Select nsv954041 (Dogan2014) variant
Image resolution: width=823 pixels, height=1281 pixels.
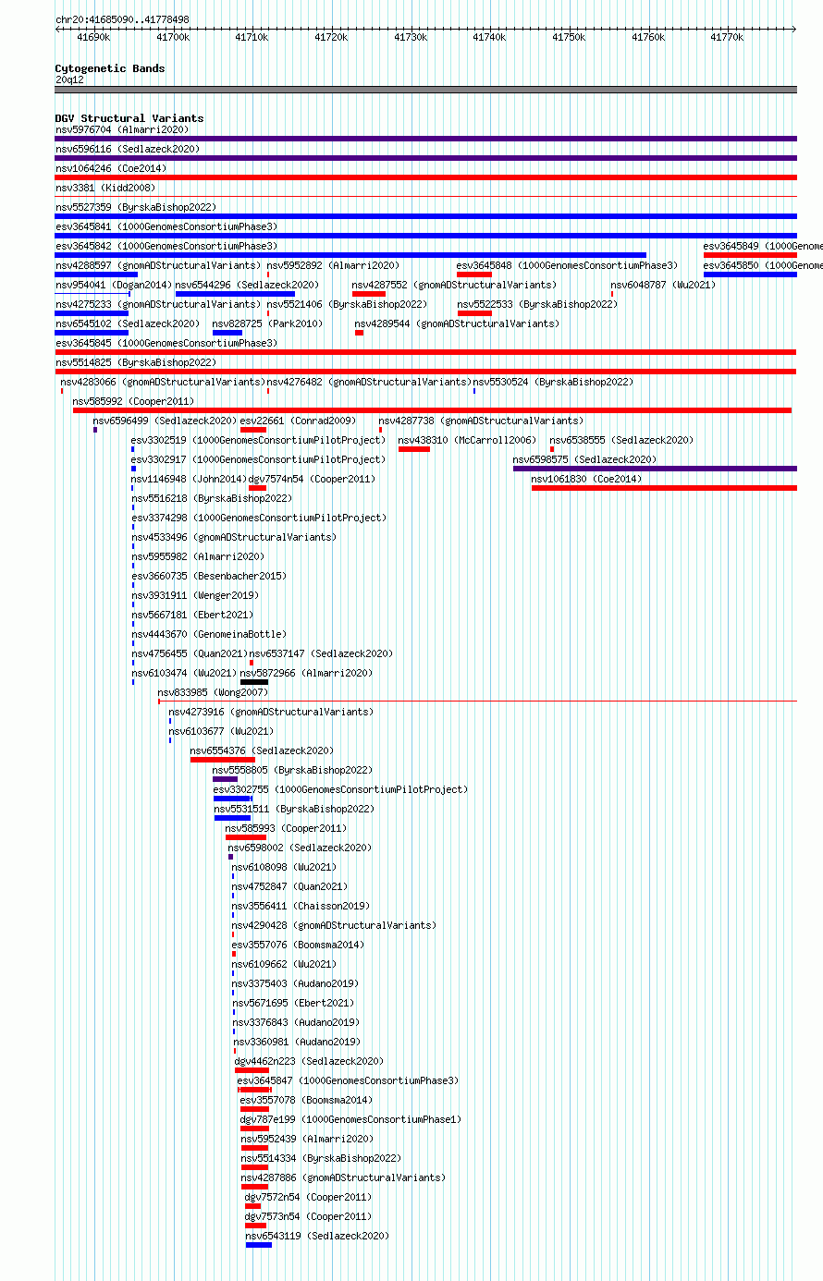click(x=114, y=285)
